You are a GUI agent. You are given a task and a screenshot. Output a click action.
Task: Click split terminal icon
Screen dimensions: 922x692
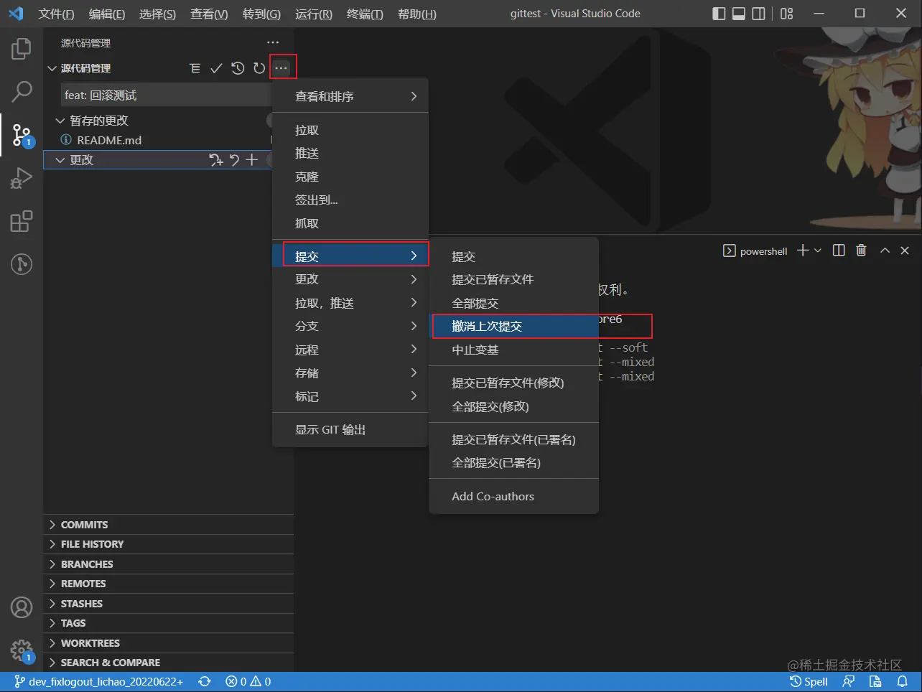839,251
